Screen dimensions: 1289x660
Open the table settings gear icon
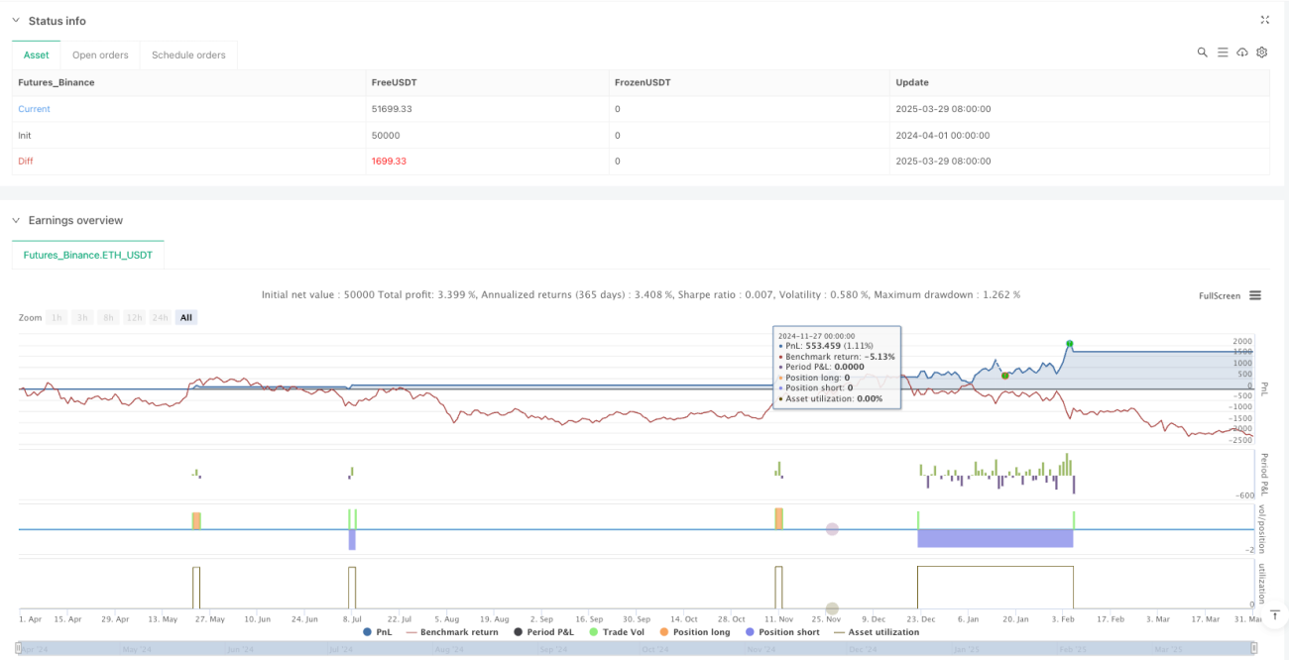1261,53
